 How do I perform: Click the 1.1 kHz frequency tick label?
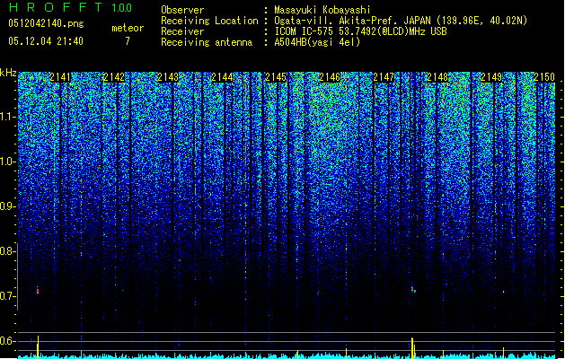pyautogui.click(x=6, y=117)
